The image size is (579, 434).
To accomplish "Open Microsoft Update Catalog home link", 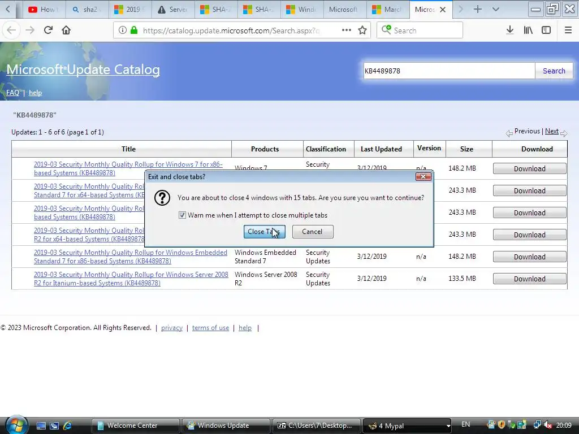I will tap(83, 70).
